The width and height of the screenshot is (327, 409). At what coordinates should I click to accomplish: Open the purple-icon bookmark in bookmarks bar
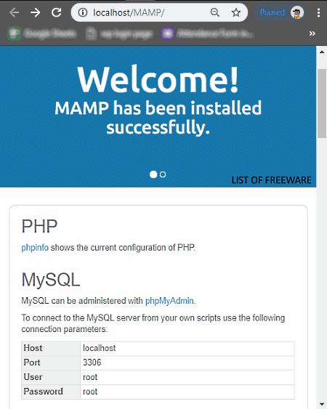click(207, 33)
